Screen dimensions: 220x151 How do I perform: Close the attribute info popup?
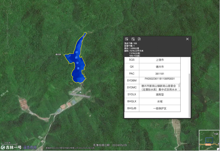[187, 39]
